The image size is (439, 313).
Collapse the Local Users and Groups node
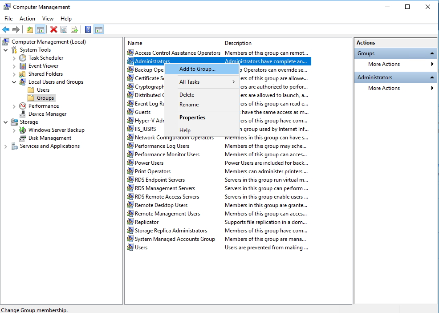[x=14, y=82]
